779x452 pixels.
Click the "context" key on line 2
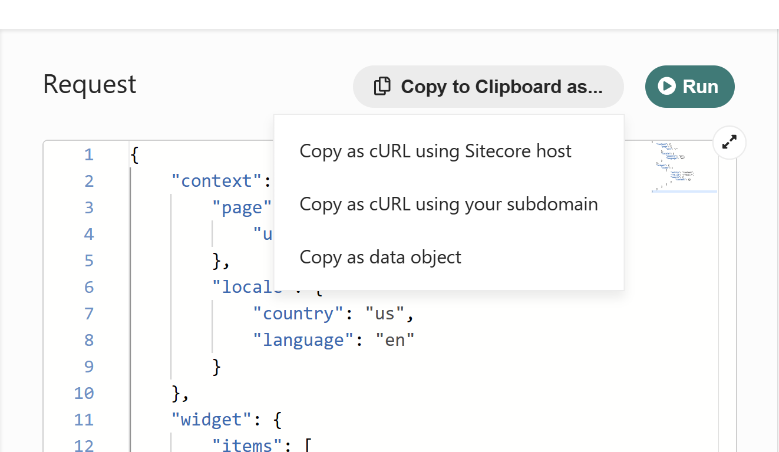point(216,181)
